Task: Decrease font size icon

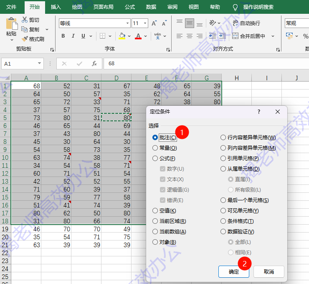Action: pos(164,23)
